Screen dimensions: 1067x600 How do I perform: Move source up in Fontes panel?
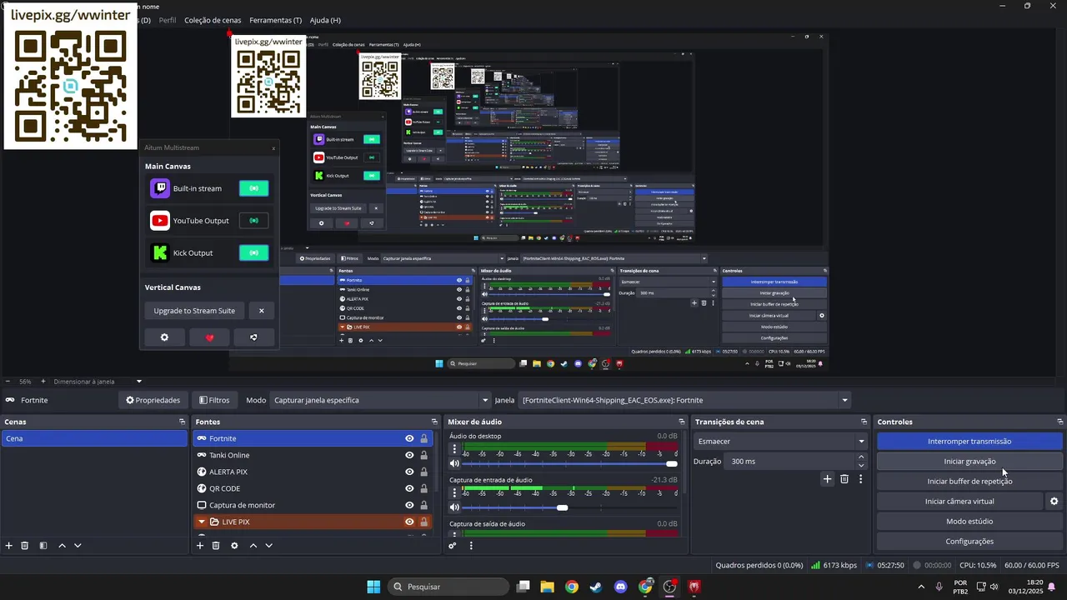point(253,546)
